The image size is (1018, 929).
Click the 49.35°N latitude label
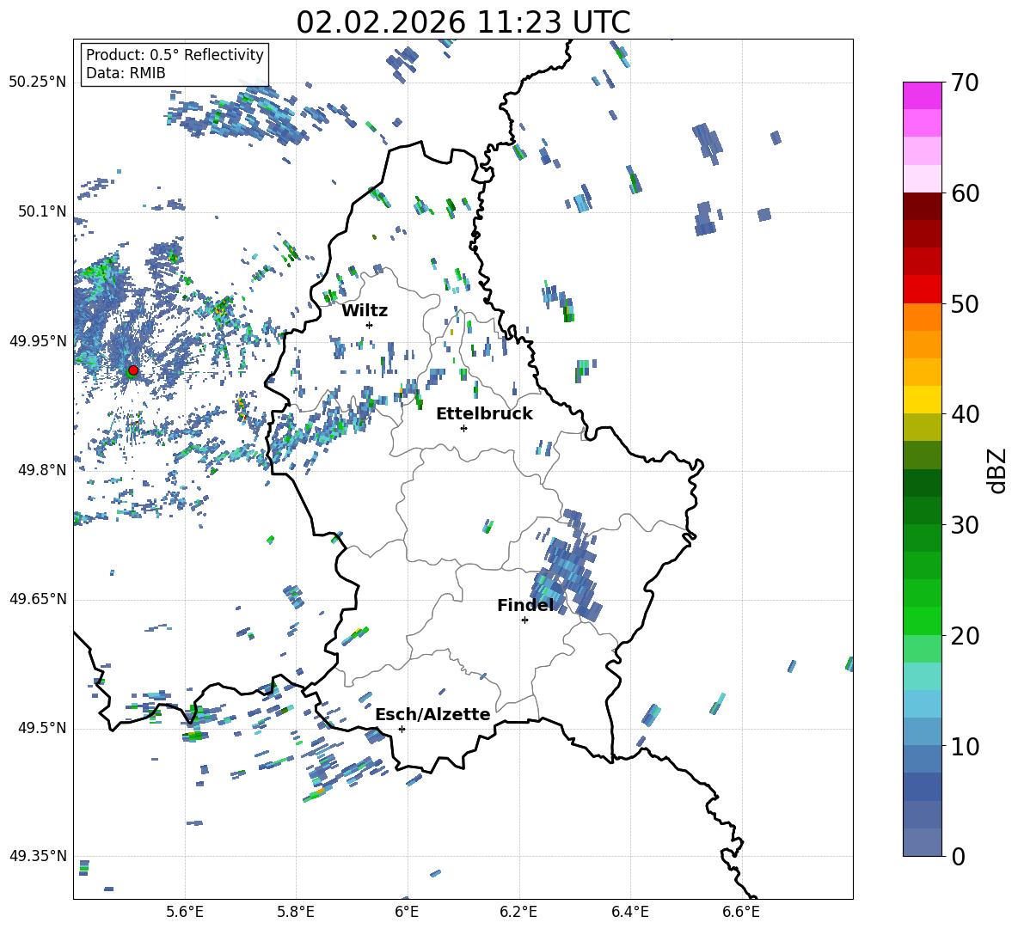coord(37,856)
